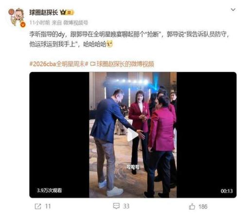The width and height of the screenshot is (243, 214).
Task: Open the post options chevron menu
Action: [x=233, y=10]
